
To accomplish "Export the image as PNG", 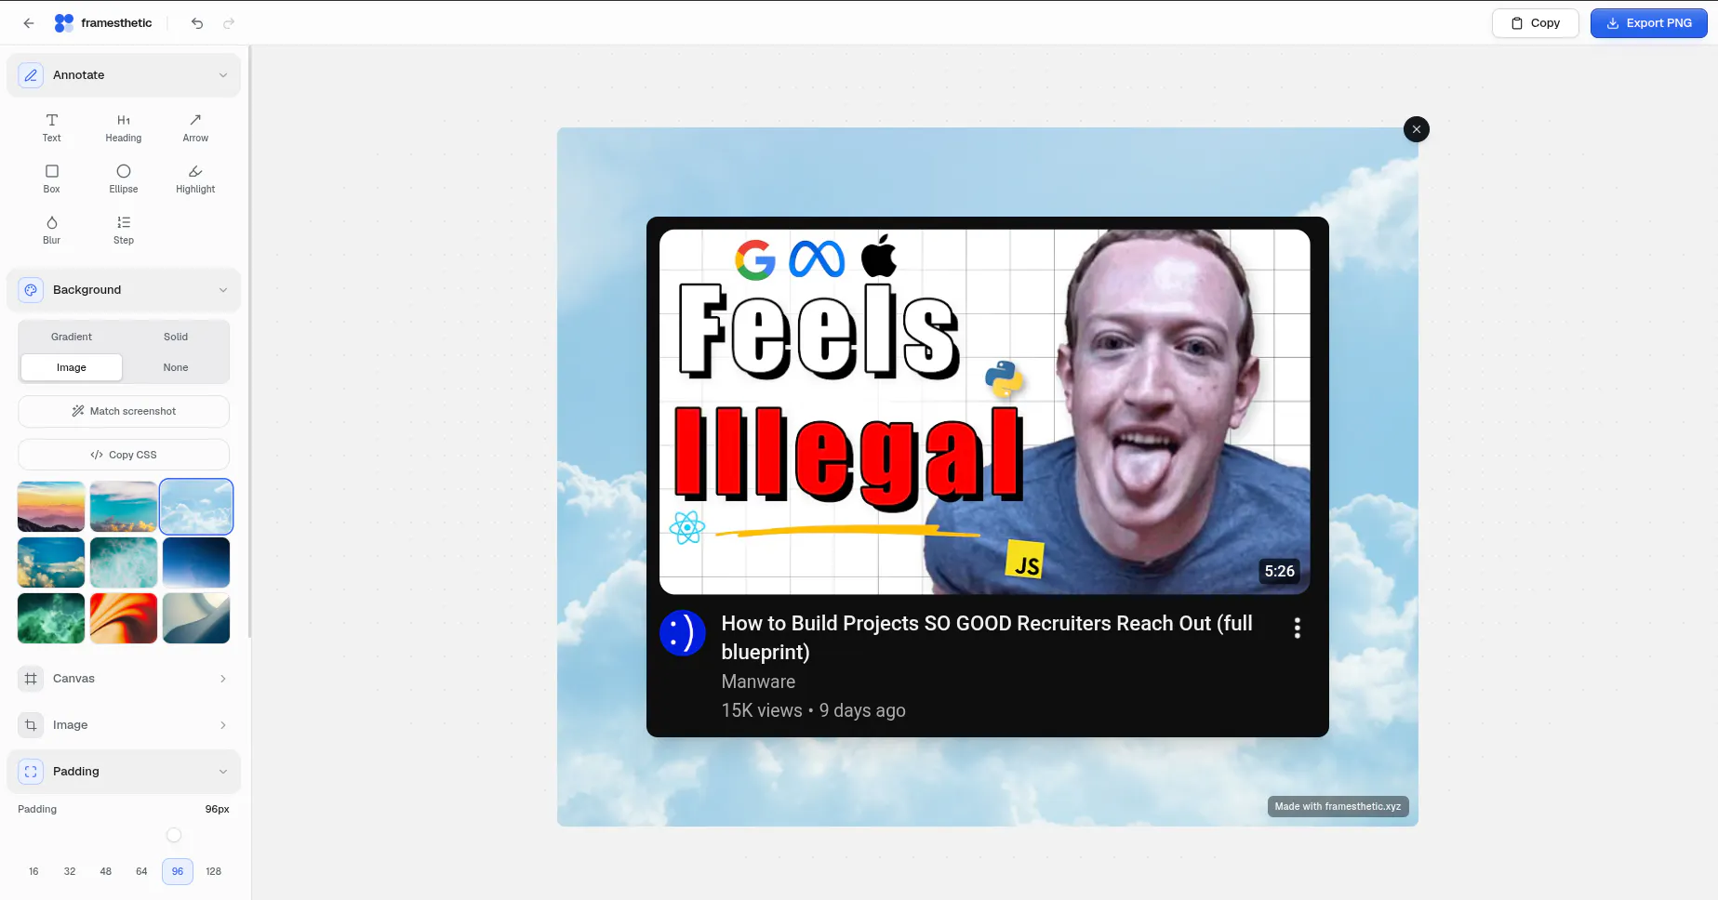I will point(1648,23).
